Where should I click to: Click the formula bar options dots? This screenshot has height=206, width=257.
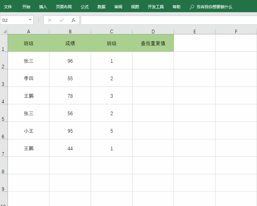click(39, 20)
